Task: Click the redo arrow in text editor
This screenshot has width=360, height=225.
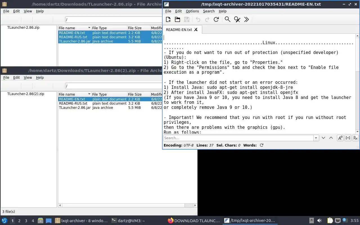Action: tap(207, 19)
